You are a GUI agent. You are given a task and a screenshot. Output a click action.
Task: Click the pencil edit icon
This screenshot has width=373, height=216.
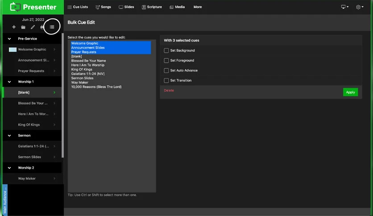click(33, 27)
